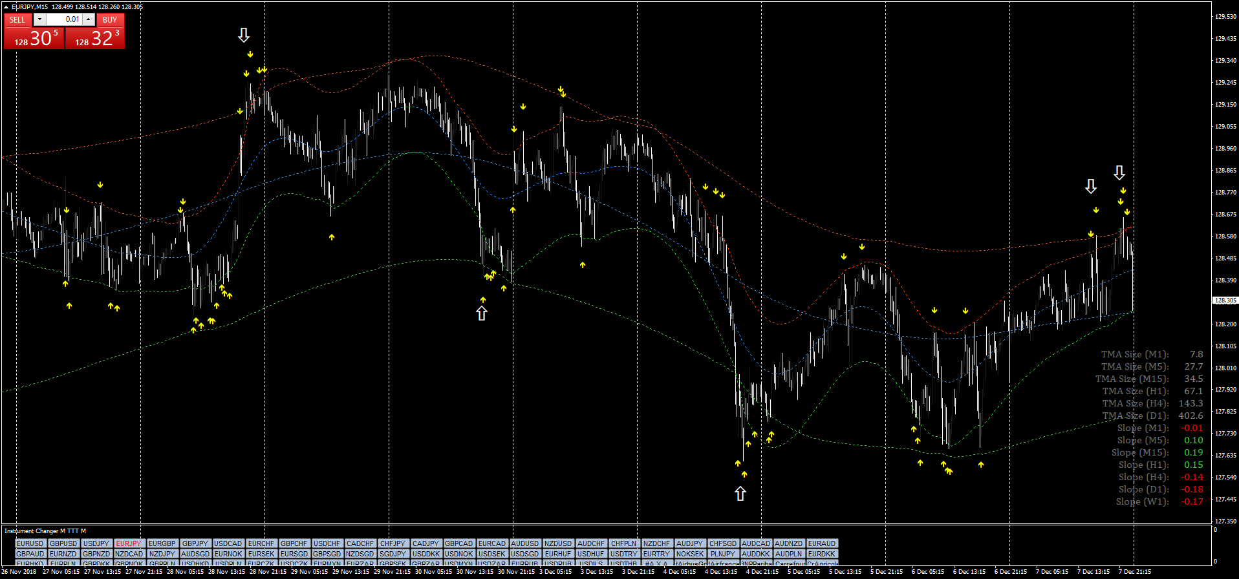Increase volume with the up arrow
Image resolution: width=1239 pixels, height=579 pixels.
[89, 19]
